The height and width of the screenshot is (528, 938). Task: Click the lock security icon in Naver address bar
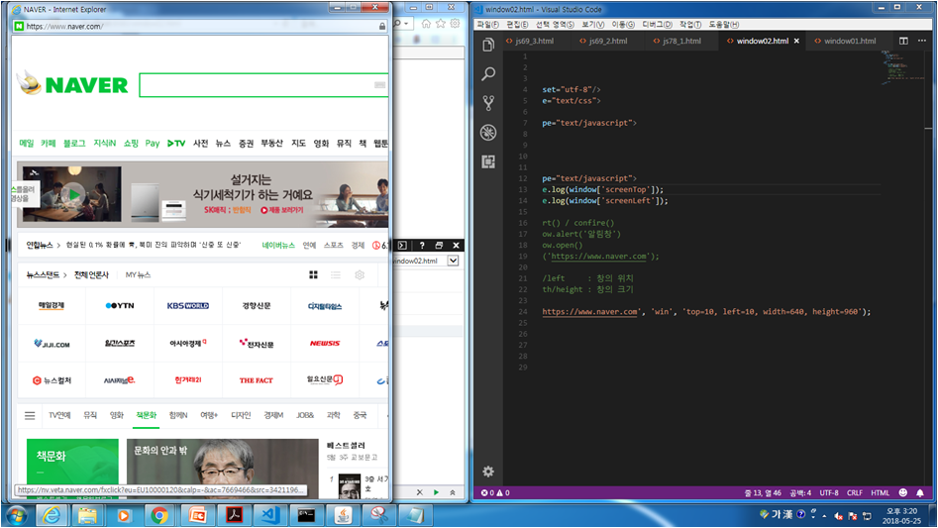click(381, 27)
